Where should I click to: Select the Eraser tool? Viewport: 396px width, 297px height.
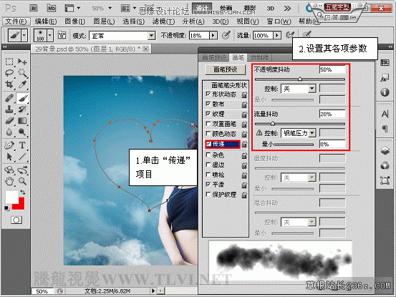tap(9, 121)
